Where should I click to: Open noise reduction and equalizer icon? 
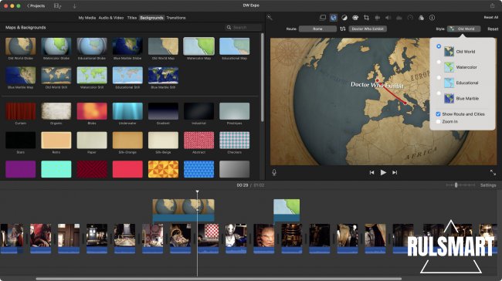(x=399, y=18)
